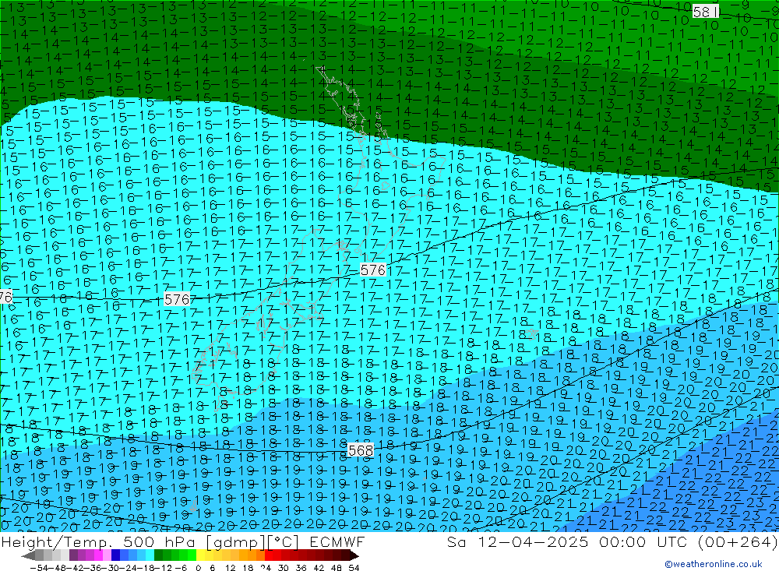Click the Height/Temp. 500 hPa title text

pos(100,541)
